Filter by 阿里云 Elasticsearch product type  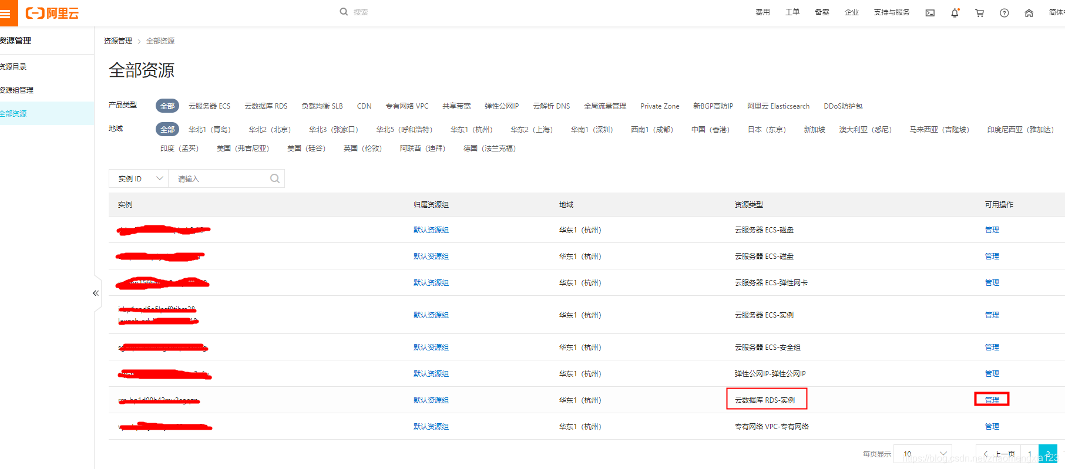click(778, 106)
